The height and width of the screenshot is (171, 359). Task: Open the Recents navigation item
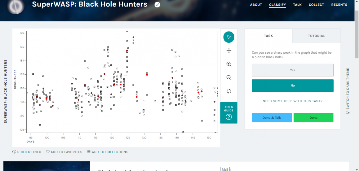339,5
